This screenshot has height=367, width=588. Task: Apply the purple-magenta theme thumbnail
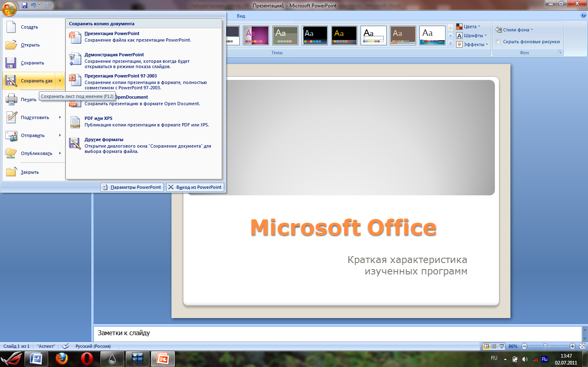tap(256, 35)
